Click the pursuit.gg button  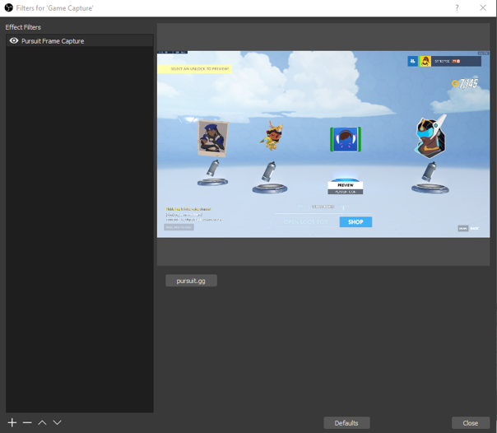click(x=191, y=281)
